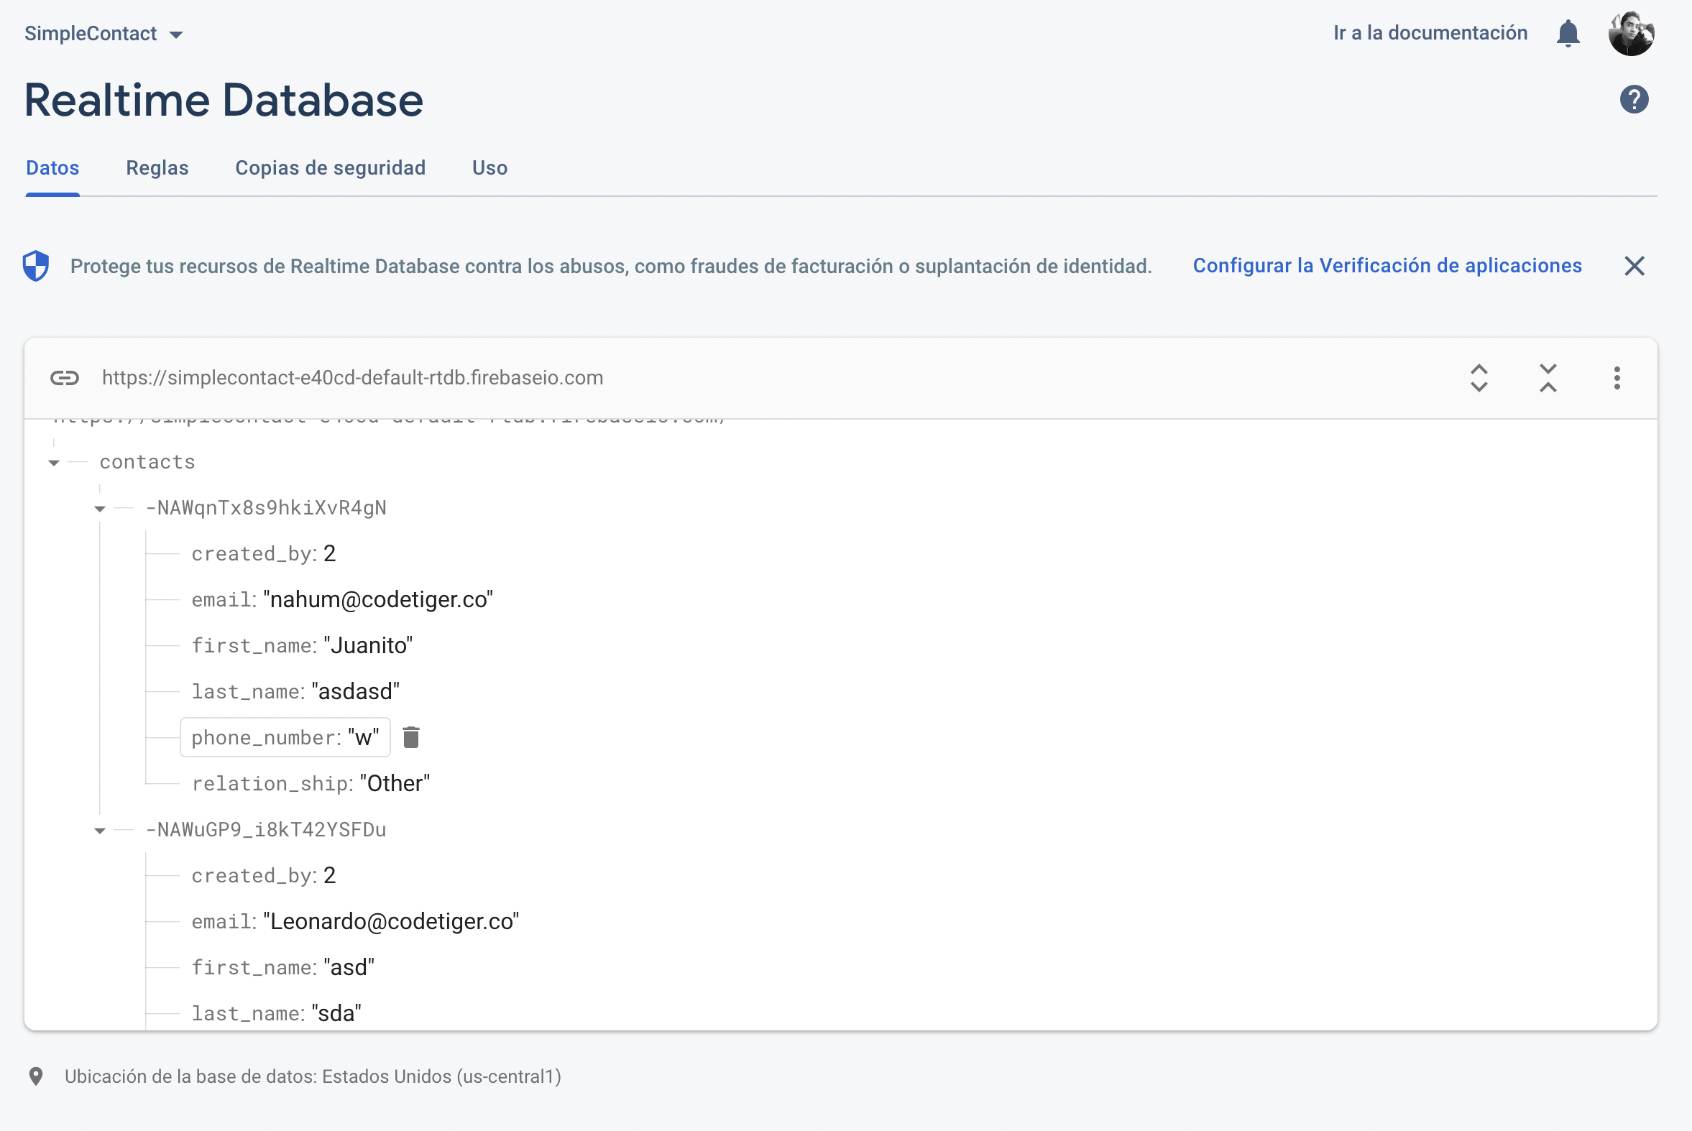
Task: Open the database three-dot overflow menu
Action: point(1617,377)
